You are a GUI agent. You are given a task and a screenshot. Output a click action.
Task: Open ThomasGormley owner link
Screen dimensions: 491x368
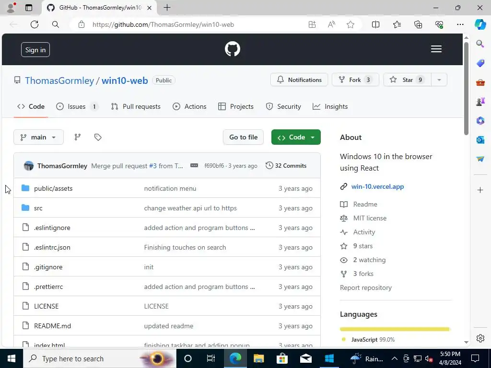point(59,80)
